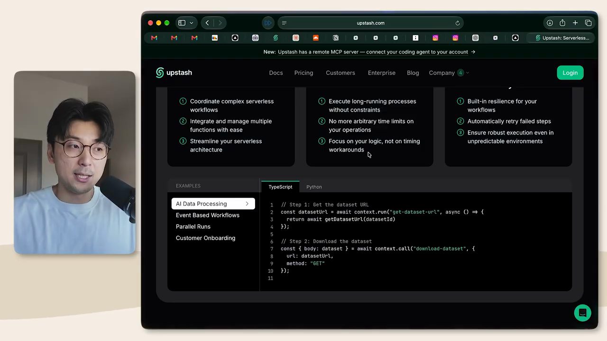Open the Customers navigation link
This screenshot has width=607, height=341.
tap(340, 73)
